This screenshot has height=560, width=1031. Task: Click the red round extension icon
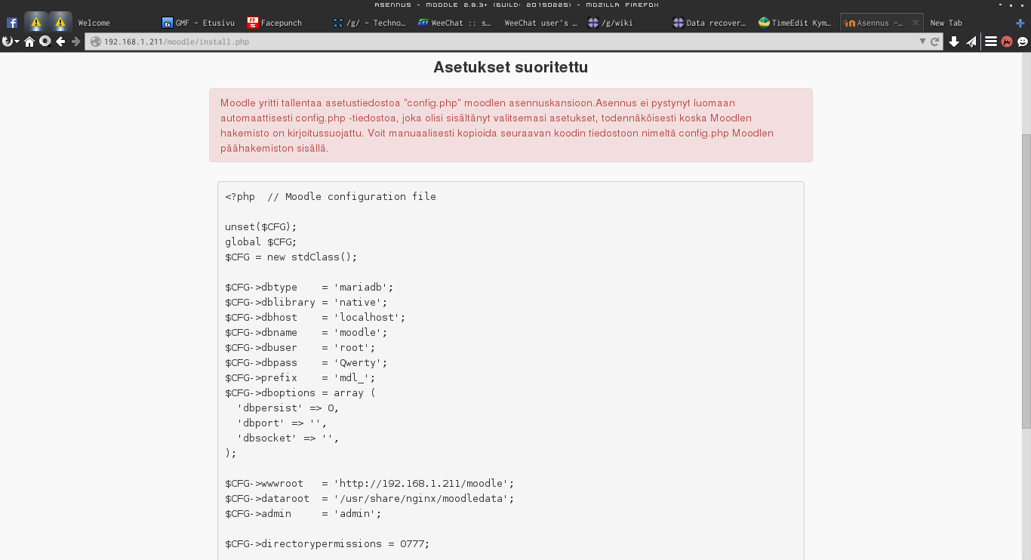point(1007,42)
